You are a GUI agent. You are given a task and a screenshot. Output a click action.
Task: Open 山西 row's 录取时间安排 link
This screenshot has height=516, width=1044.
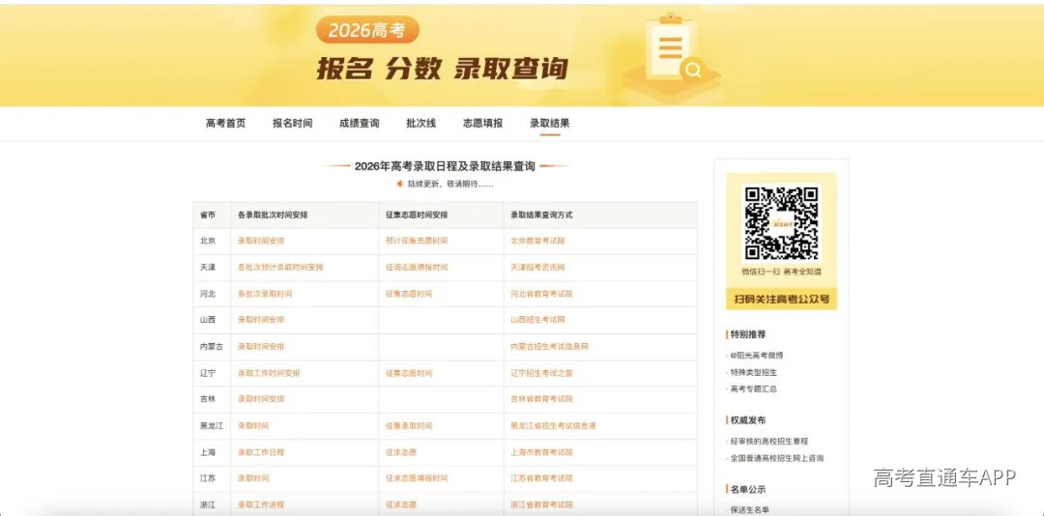point(261,320)
